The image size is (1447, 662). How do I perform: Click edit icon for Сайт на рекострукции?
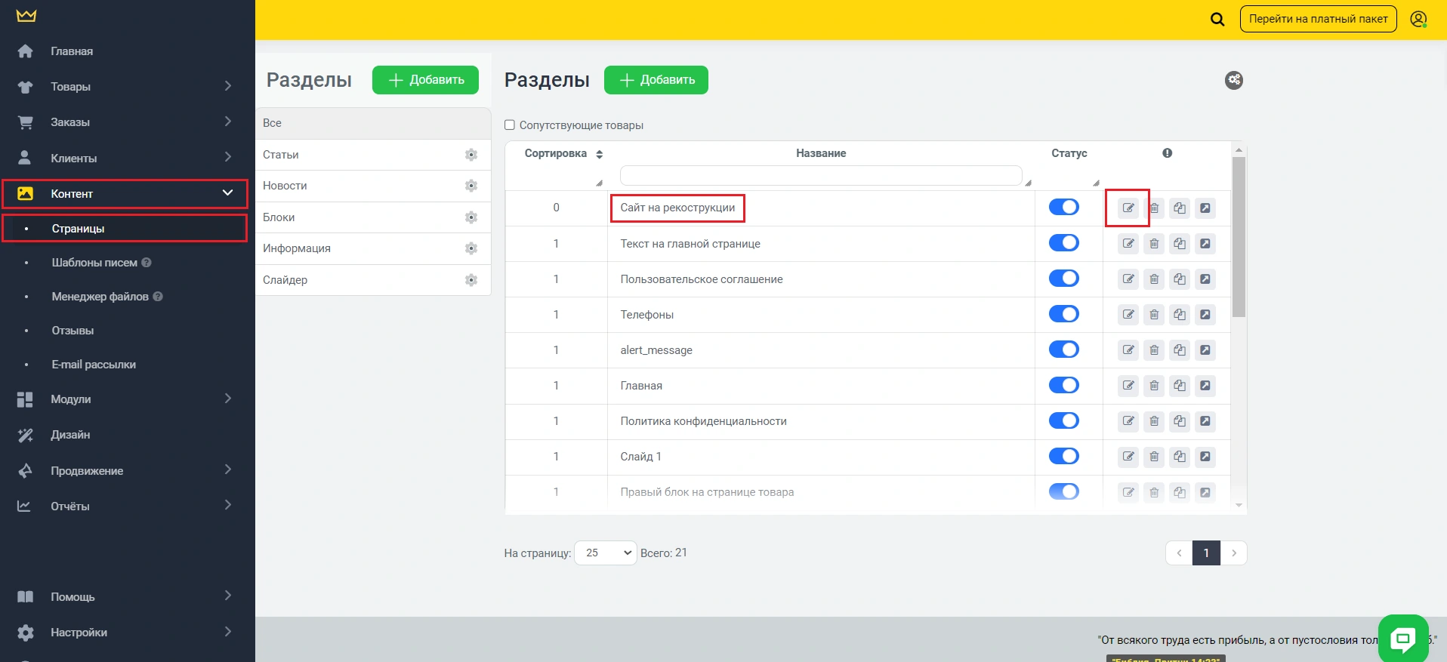[x=1128, y=208]
